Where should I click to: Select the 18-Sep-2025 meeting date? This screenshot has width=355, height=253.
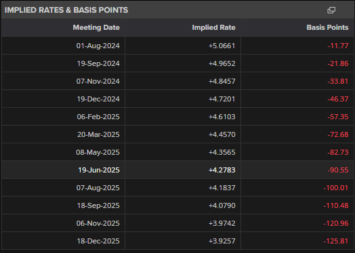98,205
